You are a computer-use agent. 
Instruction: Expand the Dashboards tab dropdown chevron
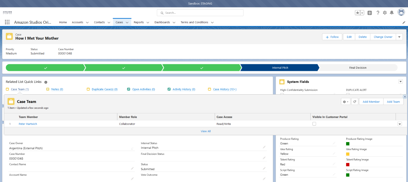click(x=174, y=22)
